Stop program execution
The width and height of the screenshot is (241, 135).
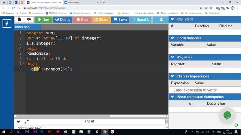point(82,19)
